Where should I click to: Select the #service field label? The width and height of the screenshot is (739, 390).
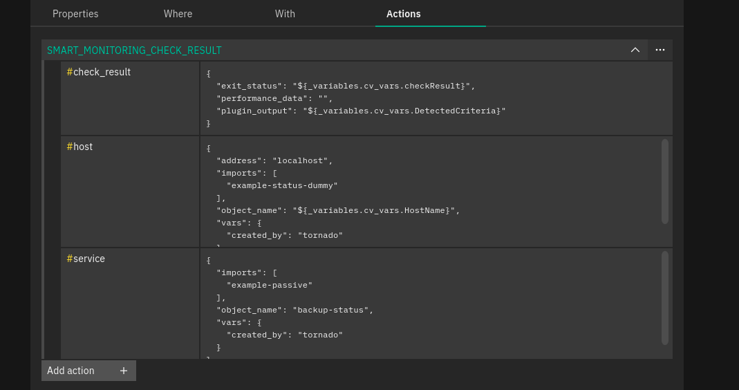coord(86,259)
